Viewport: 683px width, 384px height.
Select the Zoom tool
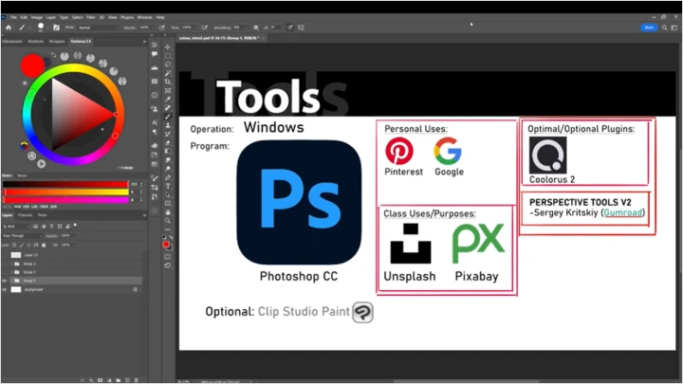click(x=168, y=221)
